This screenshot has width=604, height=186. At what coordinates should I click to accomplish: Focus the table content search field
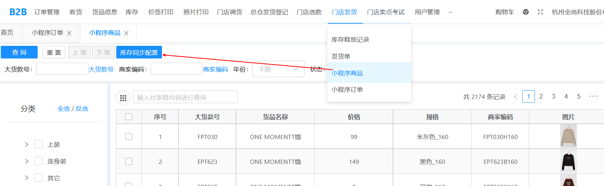[x=185, y=97]
